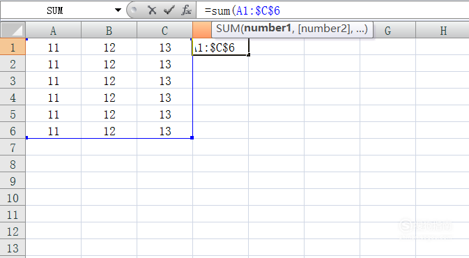Click cell A2 containing 11

click(x=53, y=64)
